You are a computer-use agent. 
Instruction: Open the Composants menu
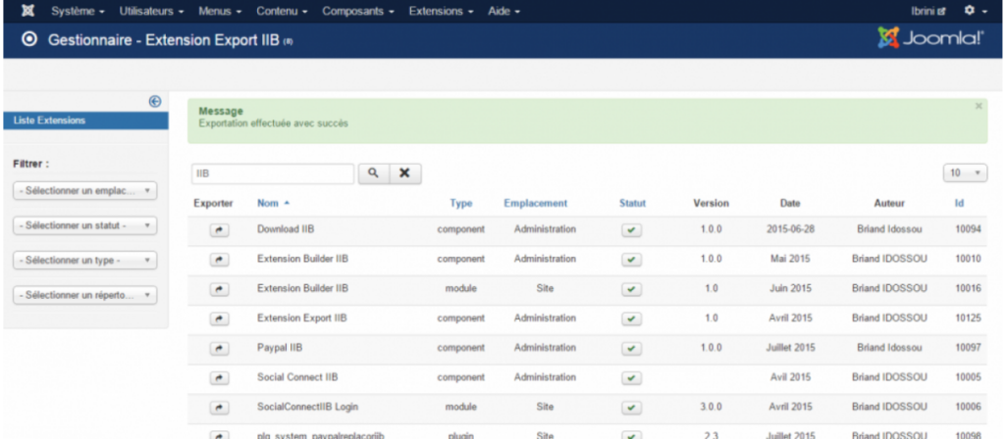tap(358, 11)
